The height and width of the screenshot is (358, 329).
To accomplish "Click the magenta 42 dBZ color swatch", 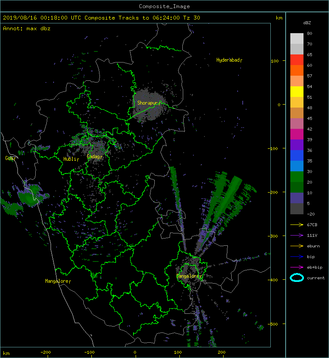I will click(x=297, y=134).
